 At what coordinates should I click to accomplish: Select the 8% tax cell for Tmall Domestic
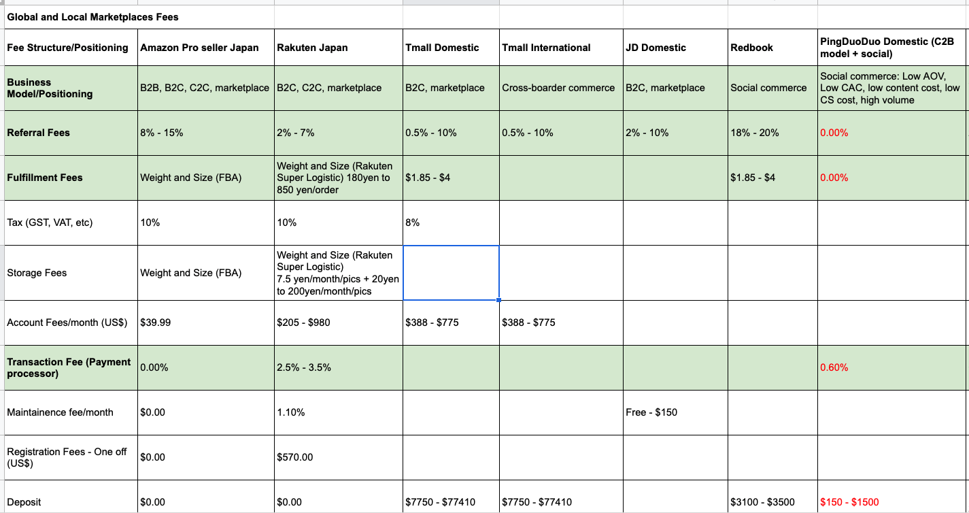[x=451, y=222]
